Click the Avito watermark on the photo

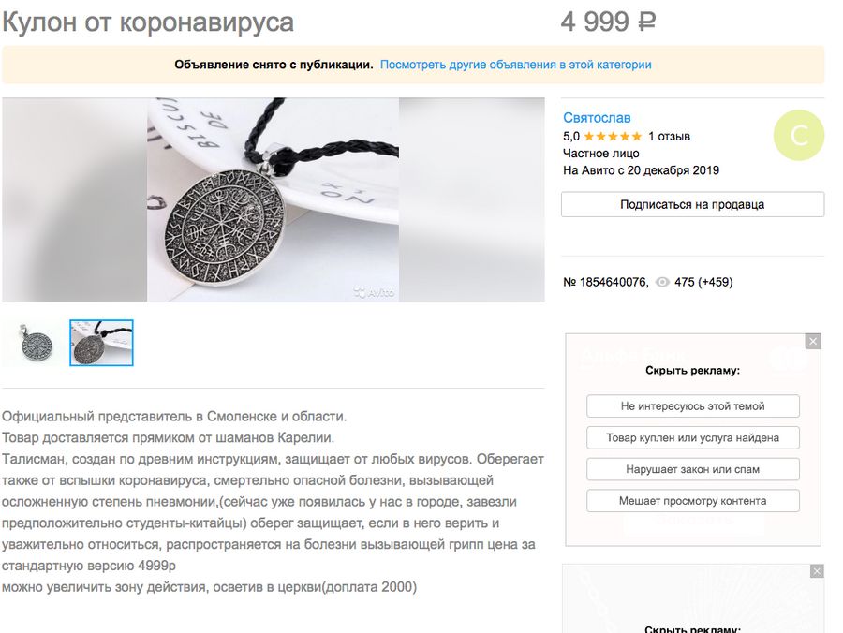[x=374, y=292]
